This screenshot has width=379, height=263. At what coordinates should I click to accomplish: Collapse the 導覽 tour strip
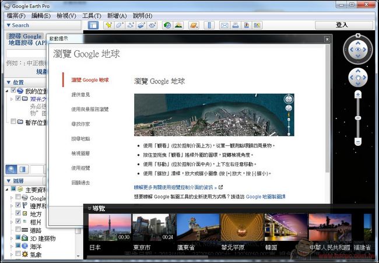coord(89,208)
